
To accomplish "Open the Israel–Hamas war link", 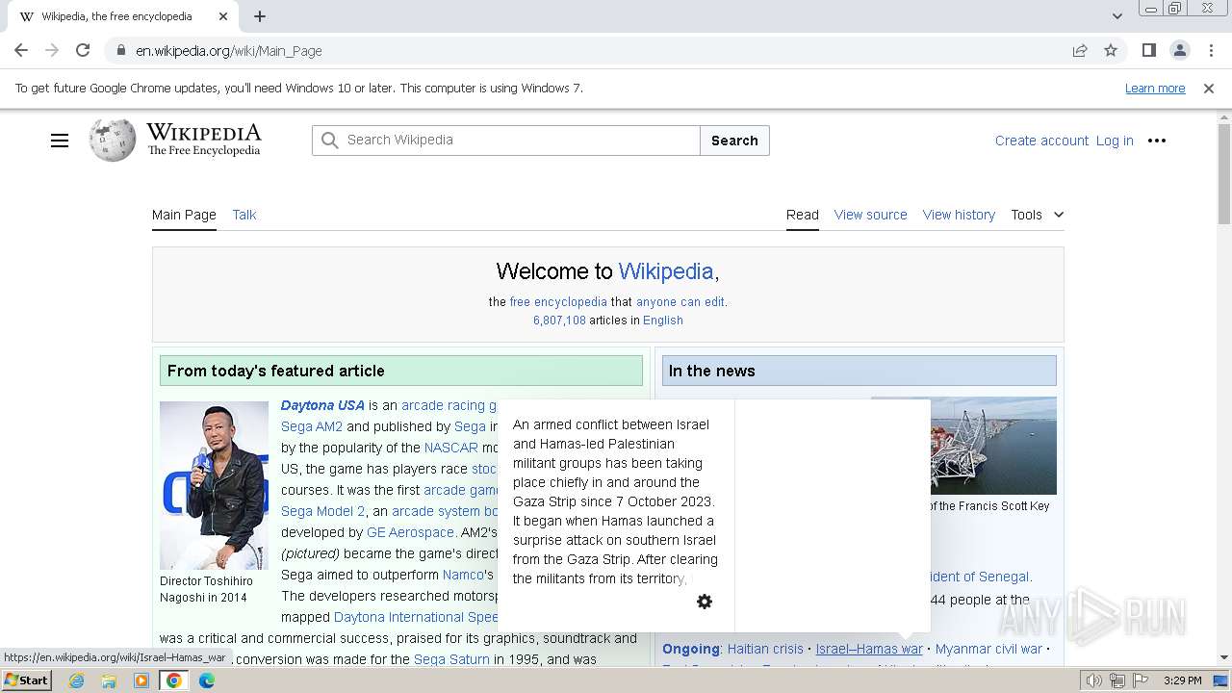I will 869,649.
